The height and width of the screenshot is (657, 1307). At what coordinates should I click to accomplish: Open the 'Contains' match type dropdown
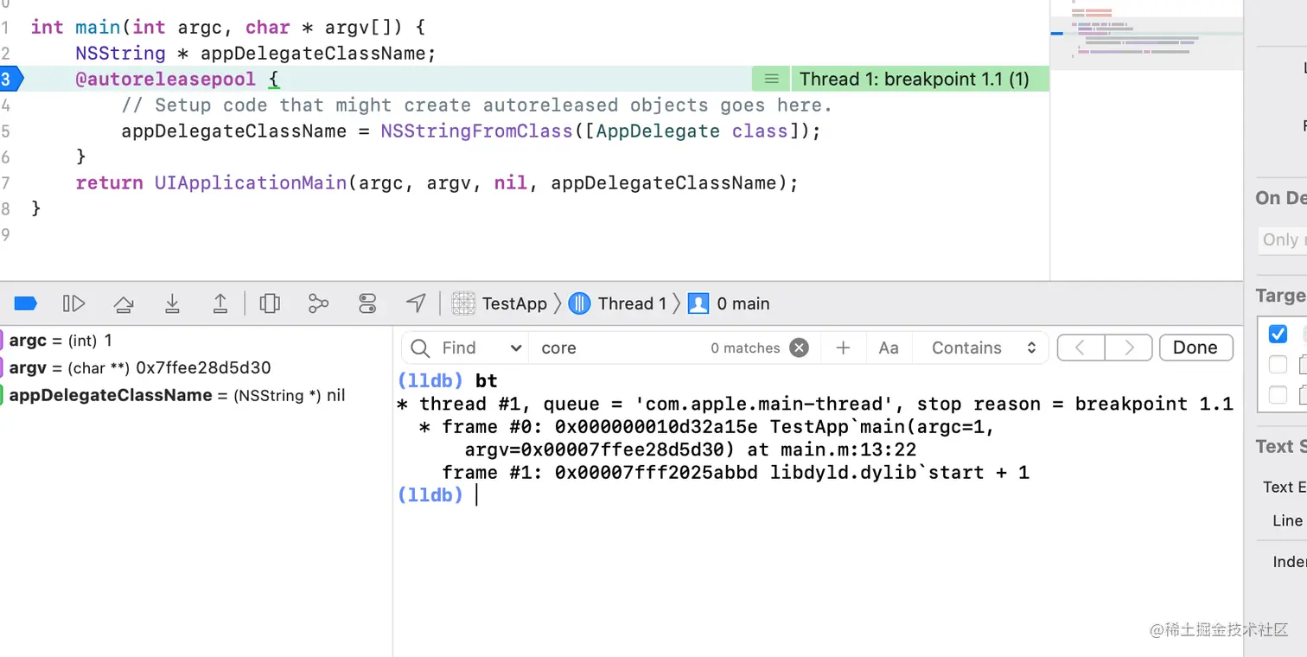pyautogui.click(x=984, y=348)
